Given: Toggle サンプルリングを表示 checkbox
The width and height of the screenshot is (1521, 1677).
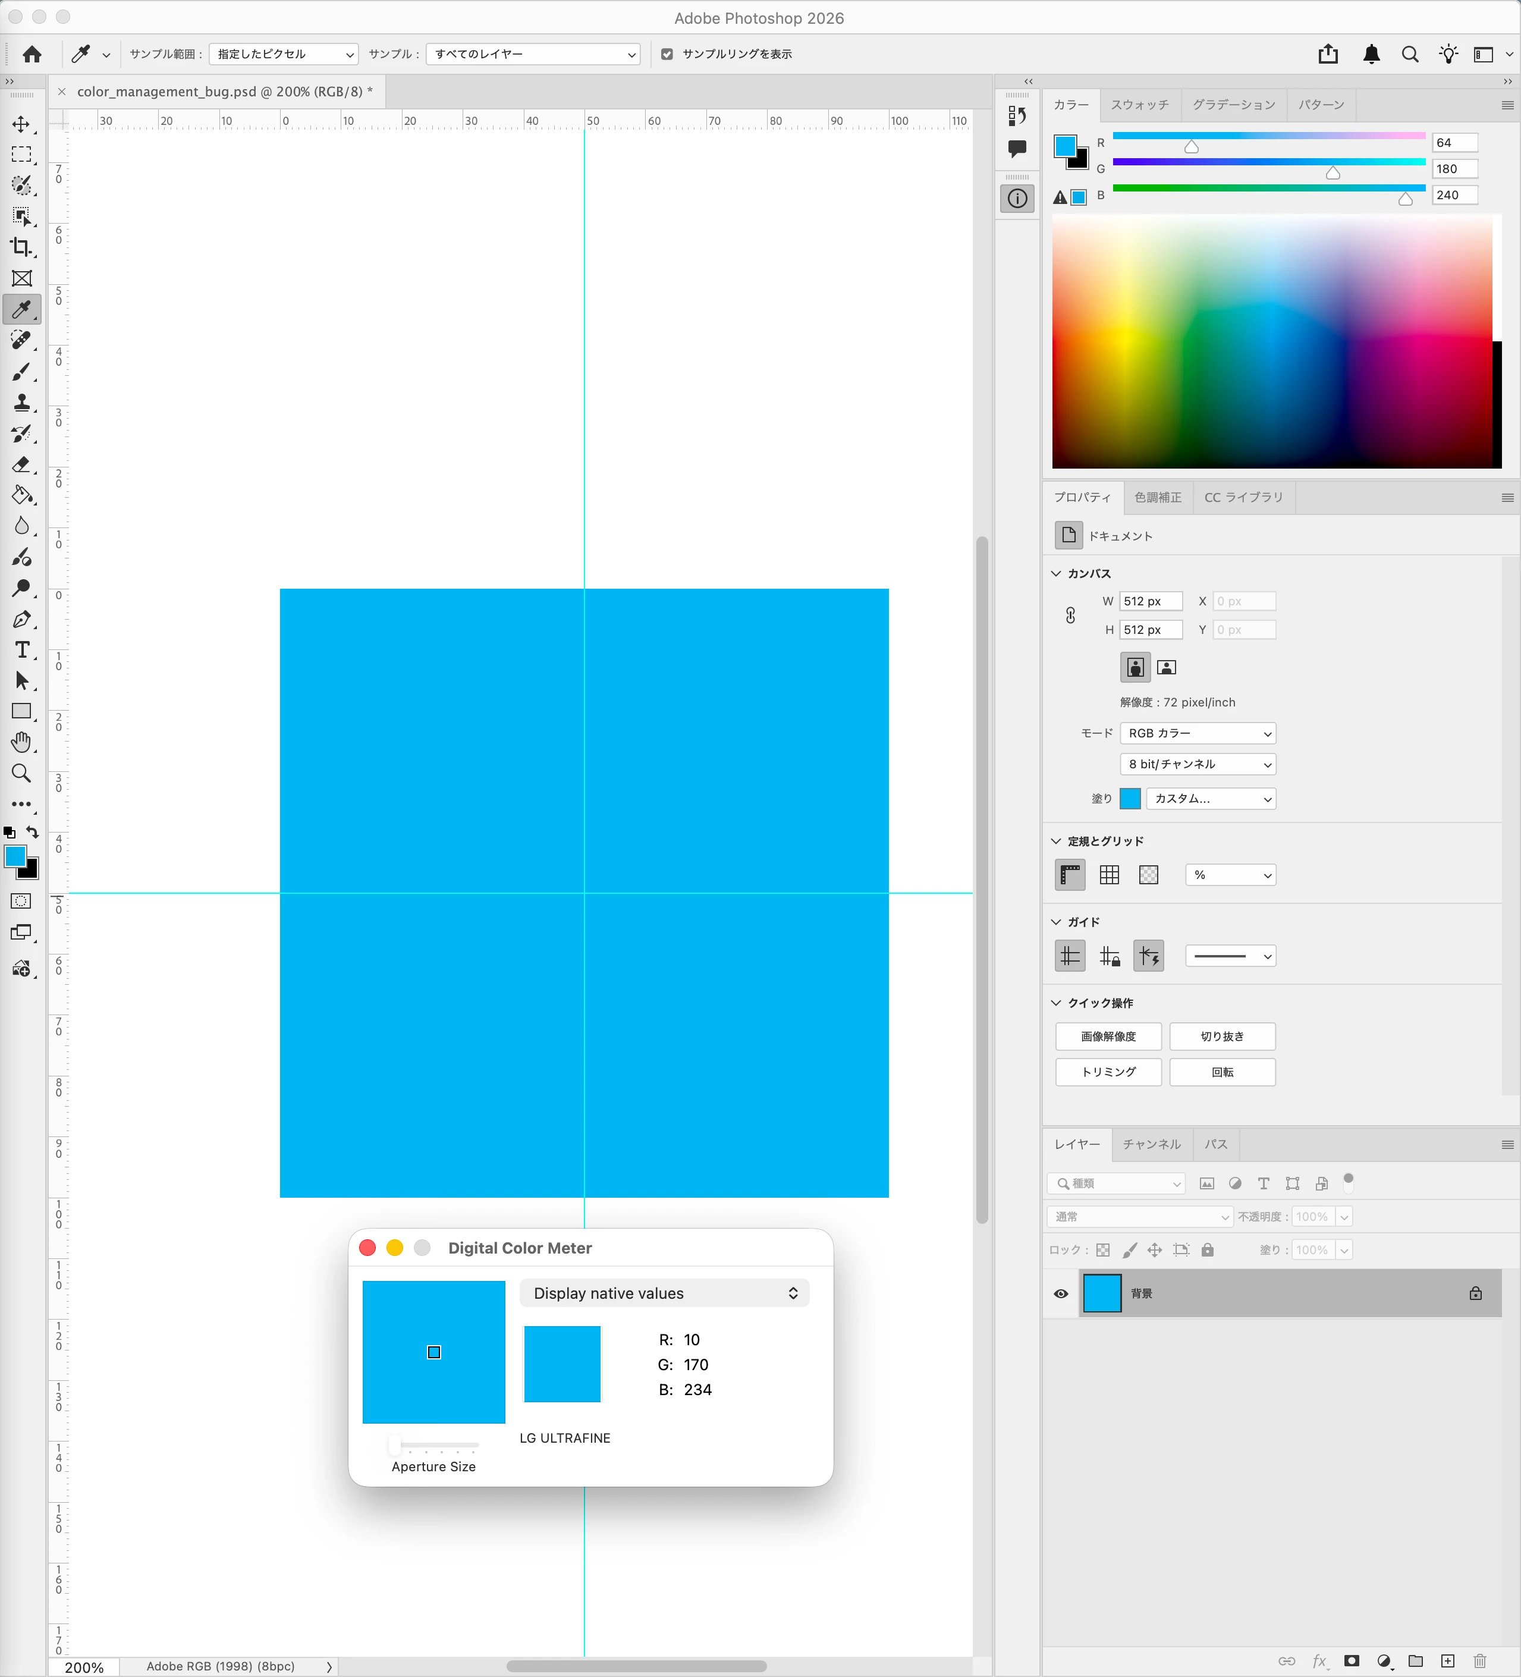Looking at the screenshot, I should 667,54.
